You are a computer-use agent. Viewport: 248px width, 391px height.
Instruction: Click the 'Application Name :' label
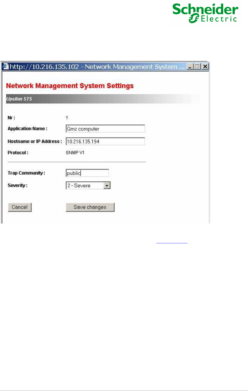[x=27, y=129]
